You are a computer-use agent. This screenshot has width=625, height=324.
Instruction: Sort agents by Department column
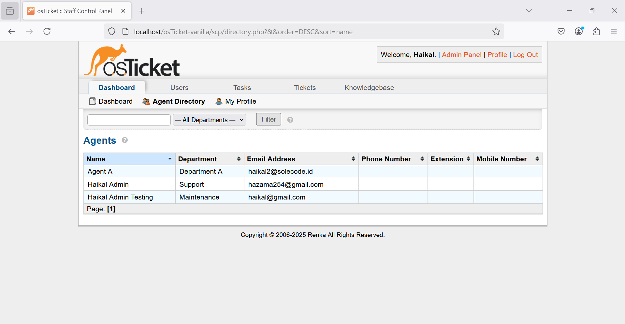209,159
